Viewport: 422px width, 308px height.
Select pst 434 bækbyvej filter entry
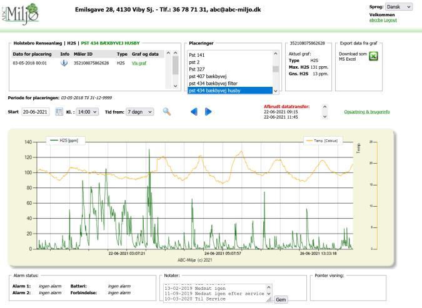[x=230, y=83]
